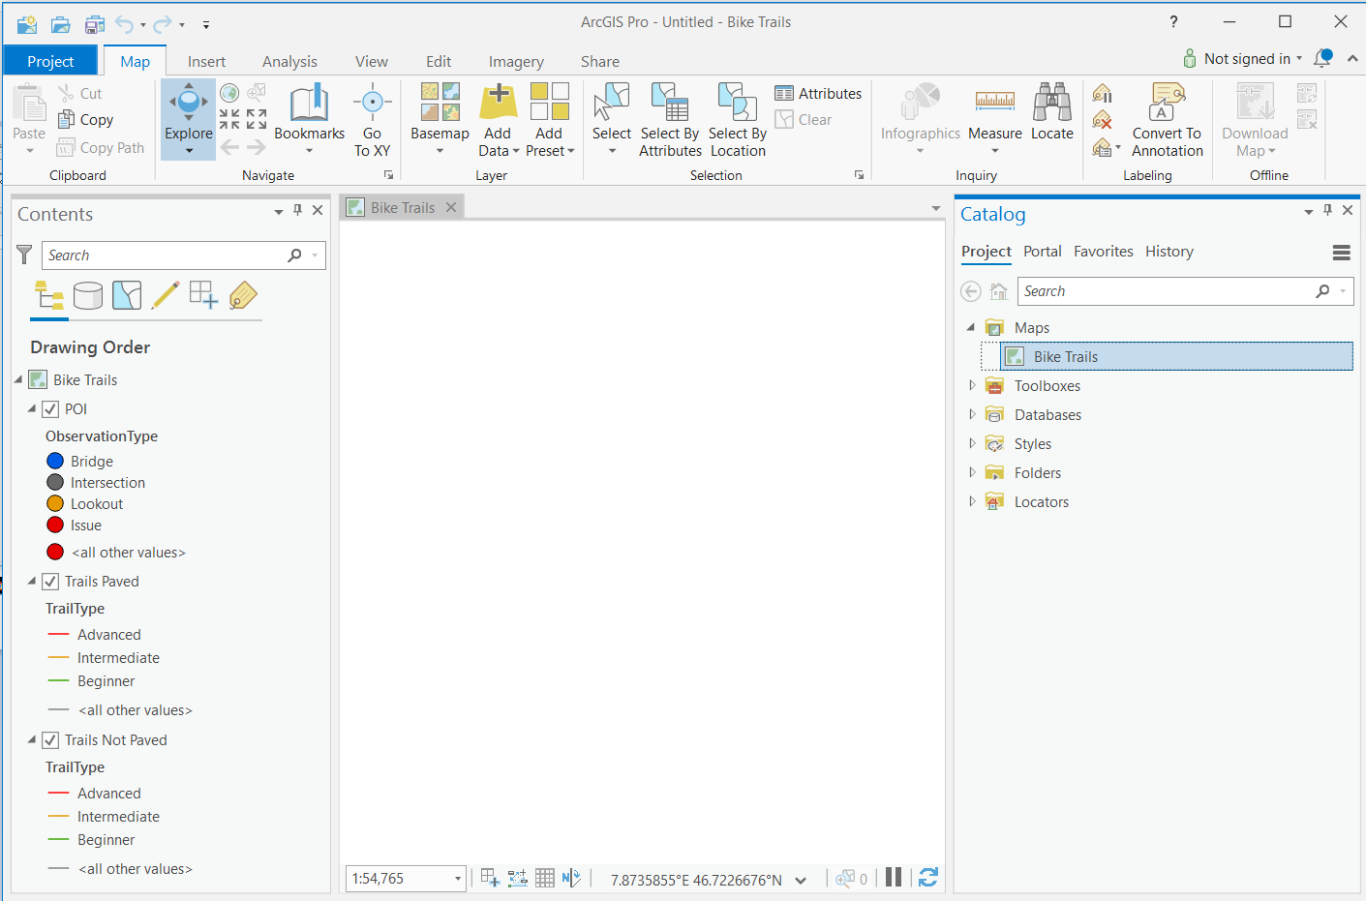Expand the Toolboxes node in Catalog

(x=972, y=385)
